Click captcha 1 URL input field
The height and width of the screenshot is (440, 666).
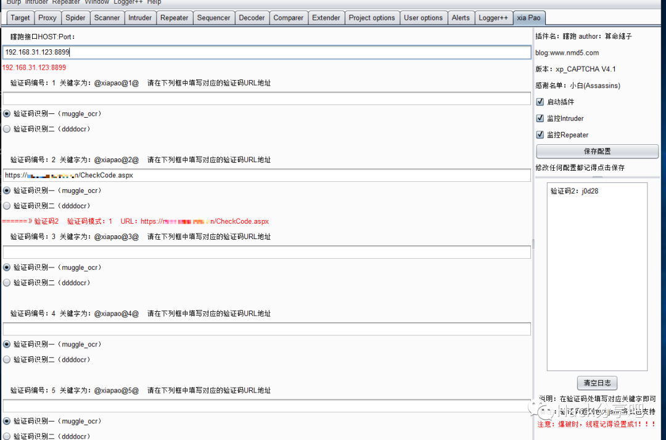pos(267,99)
